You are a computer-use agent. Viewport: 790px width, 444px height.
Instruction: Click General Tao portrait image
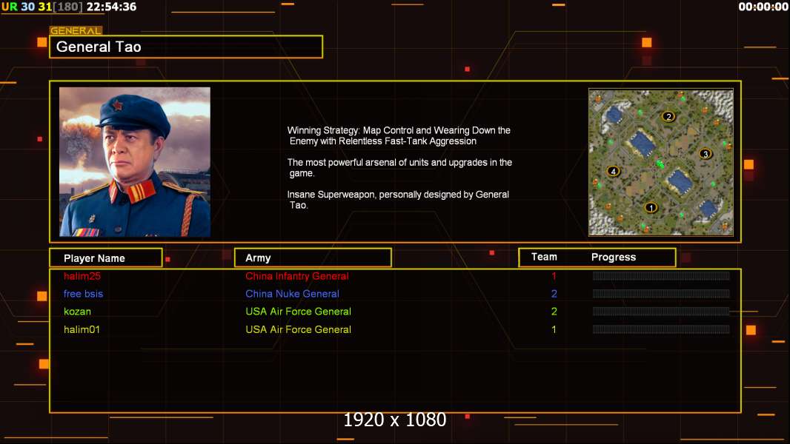135,162
